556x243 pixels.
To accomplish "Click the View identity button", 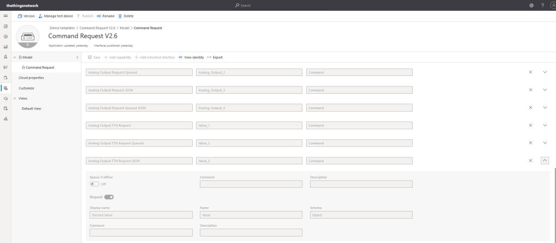I will tap(191, 57).
